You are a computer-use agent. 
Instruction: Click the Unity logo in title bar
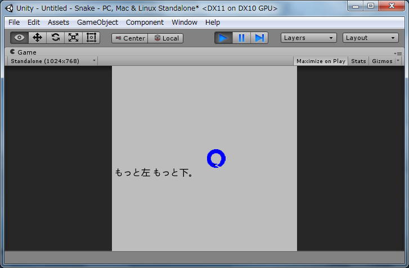9,8
